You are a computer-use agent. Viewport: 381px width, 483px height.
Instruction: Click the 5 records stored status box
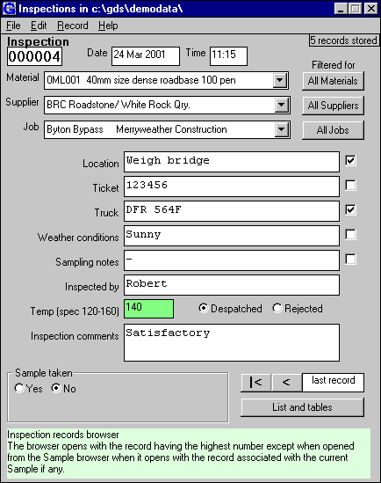(343, 40)
